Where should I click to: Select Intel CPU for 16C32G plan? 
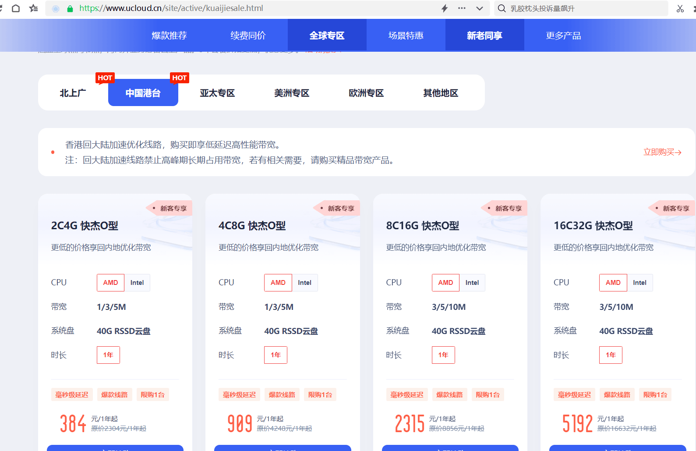coord(639,283)
